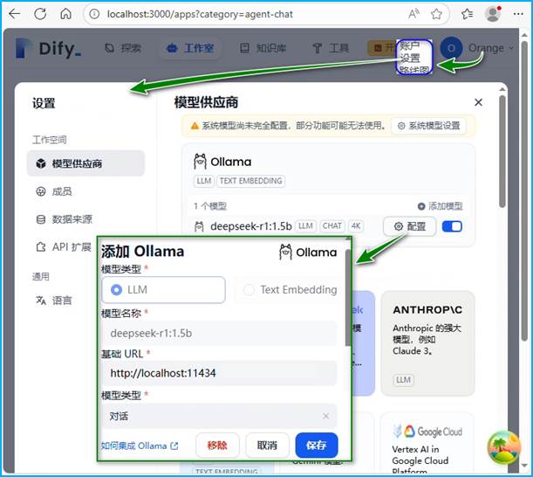Open the 对话 model type dropdown

[219, 416]
